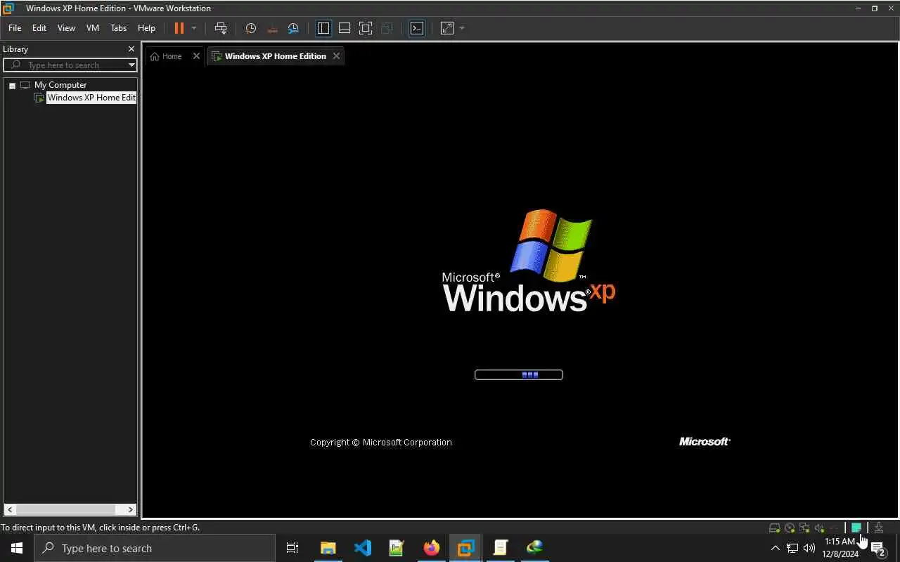
Task: Open File Explorer from the taskbar
Action: (x=328, y=548)
